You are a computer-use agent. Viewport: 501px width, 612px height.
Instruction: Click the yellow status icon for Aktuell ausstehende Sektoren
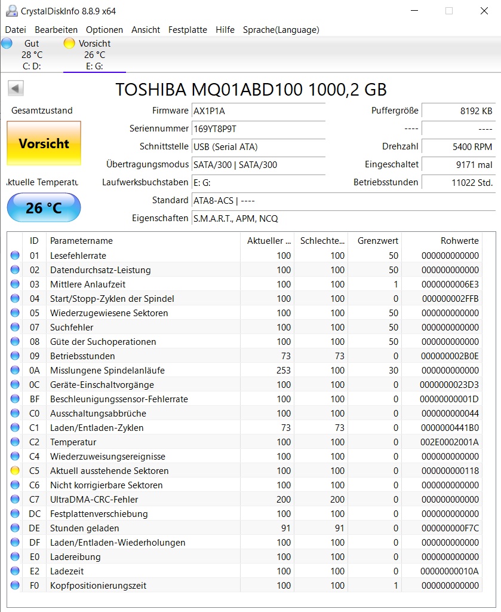[x=15, y=471]
